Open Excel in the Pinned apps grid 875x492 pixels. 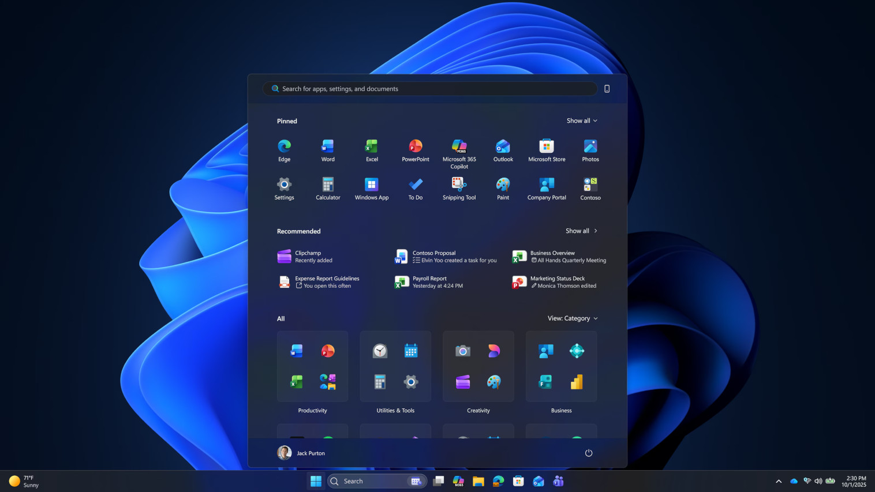click(x=372, y=151)
